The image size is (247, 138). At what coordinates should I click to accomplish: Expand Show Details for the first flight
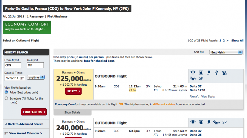coord(72,112)
